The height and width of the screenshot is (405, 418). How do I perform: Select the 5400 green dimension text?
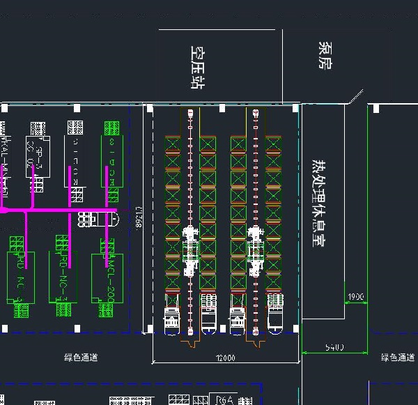(334, 347)
